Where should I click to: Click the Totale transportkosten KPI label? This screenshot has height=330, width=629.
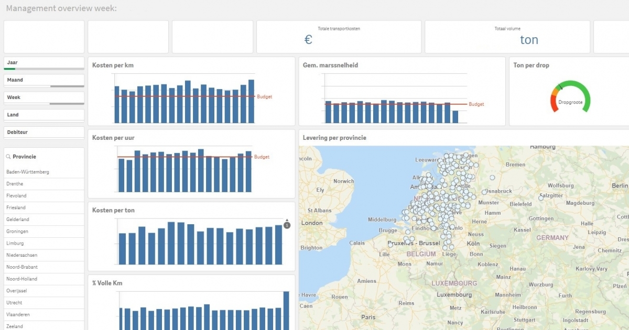pyautogui.click(x=339, y=28)
